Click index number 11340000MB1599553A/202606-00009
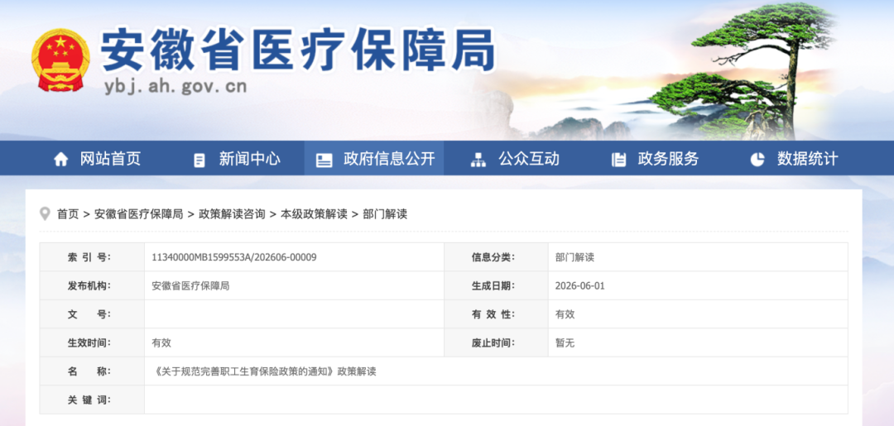 pyautogui.click(x=233, y=257)
